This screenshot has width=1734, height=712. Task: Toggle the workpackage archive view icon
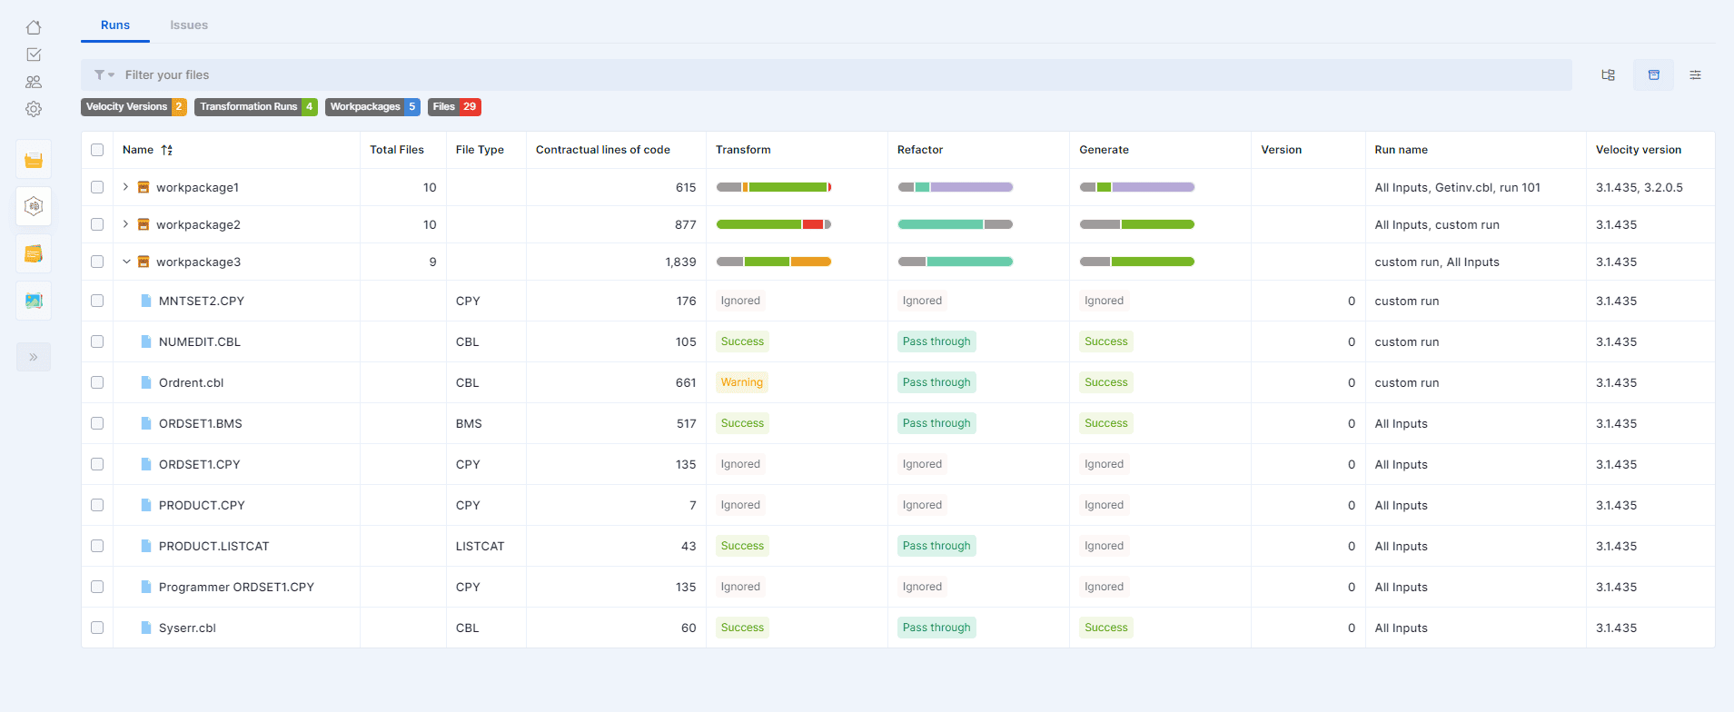[x=1654, y=75]
